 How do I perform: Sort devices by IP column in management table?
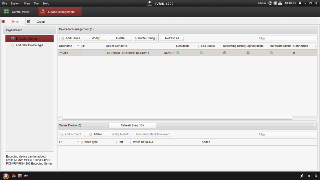[x=93, y=46]
